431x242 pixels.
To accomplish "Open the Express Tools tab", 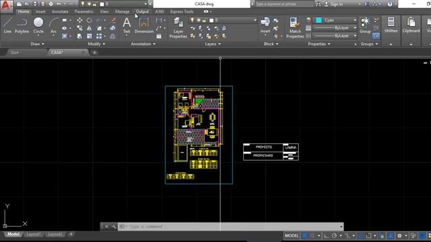I will [x=182, y=11].
